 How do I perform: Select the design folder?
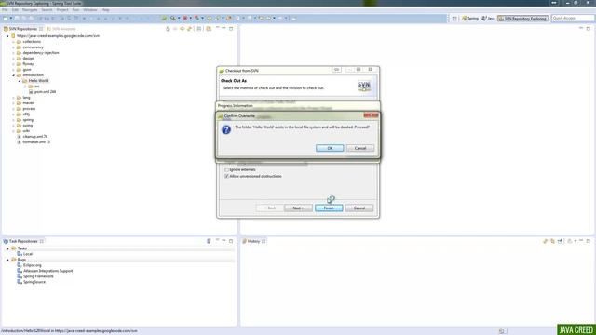tap(28, 59)
